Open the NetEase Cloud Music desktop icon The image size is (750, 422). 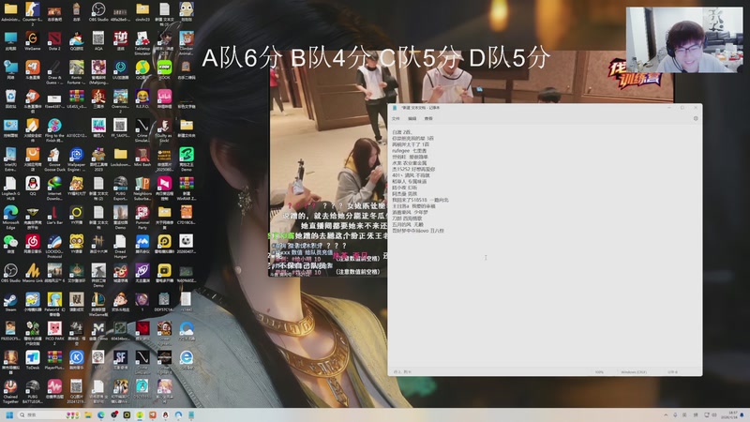pyautogui.click(x=33, y=244)
